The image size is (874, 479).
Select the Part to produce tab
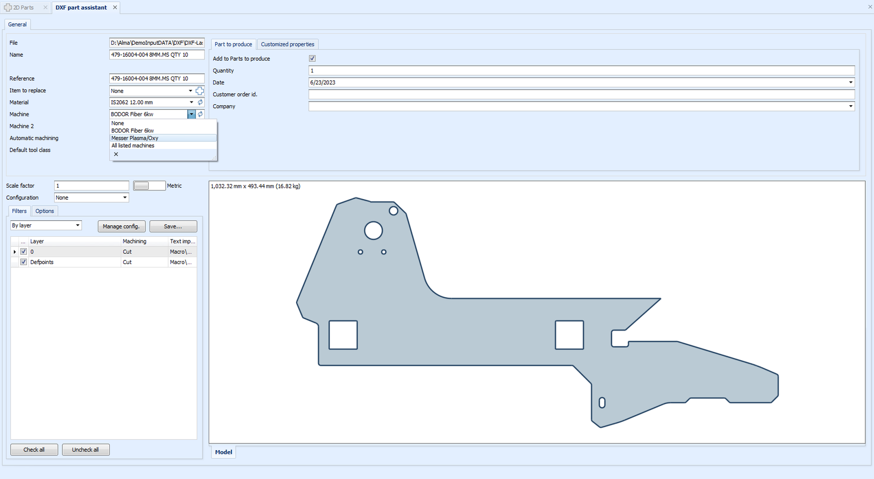click(x=233, y=44)
